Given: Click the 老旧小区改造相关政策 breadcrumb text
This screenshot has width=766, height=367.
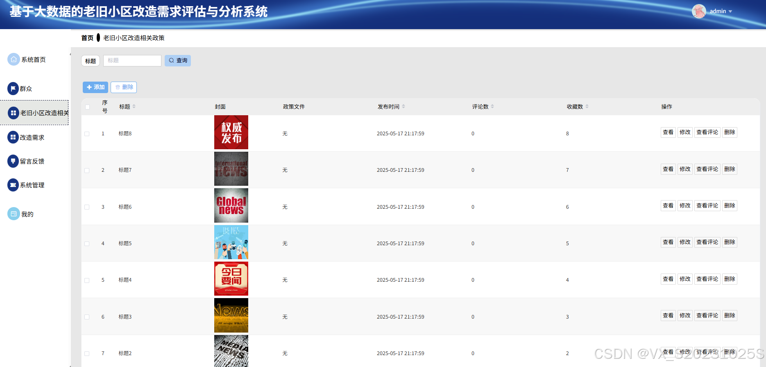Looking at the screenshot, I should (x=134, y=38).
